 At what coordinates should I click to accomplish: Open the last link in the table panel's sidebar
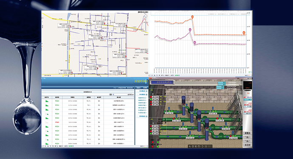tap(143, 116)
